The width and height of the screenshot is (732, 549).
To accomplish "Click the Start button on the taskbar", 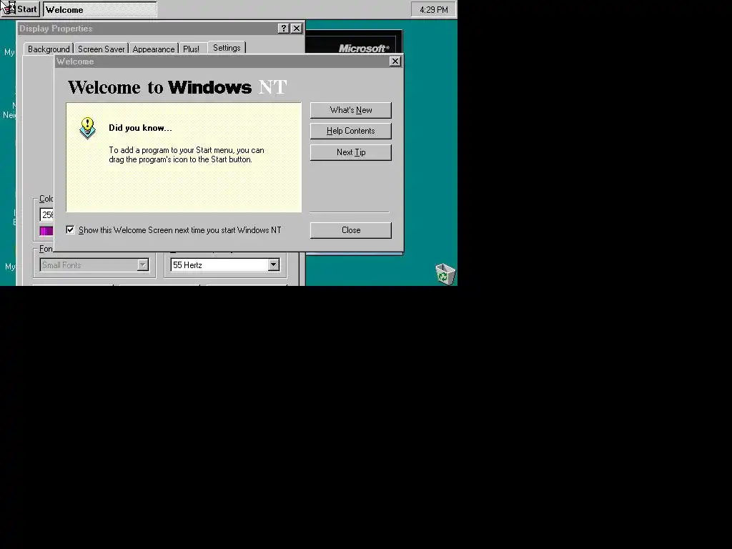I will click(20, 9).
